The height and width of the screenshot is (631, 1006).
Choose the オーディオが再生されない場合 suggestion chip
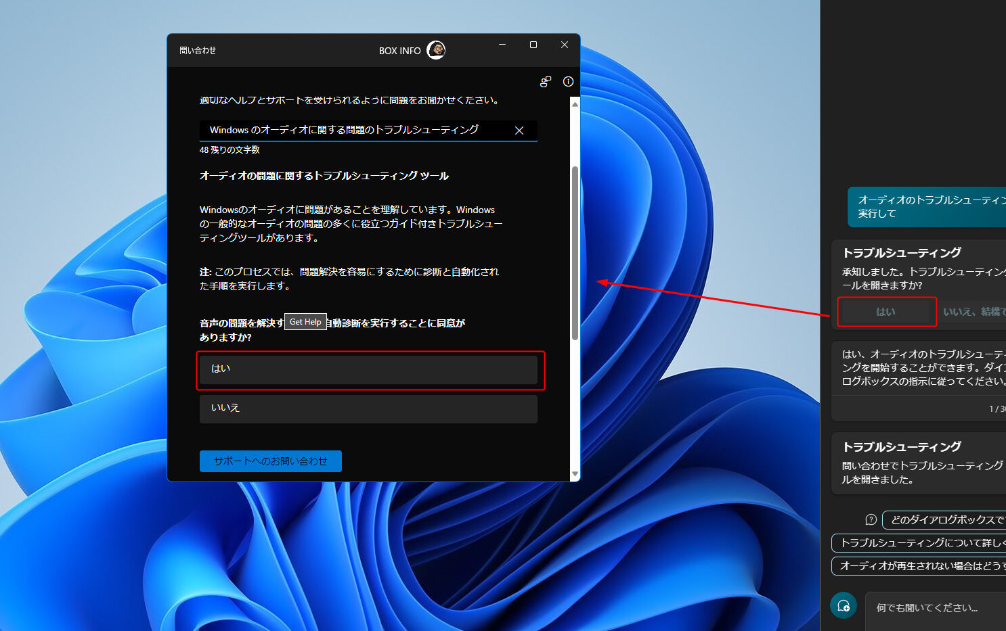coord(919,565)
